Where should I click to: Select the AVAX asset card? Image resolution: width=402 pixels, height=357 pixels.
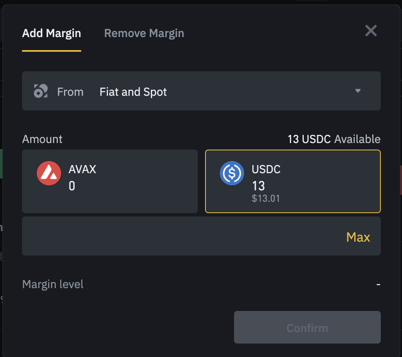click(x=110, y=181)
